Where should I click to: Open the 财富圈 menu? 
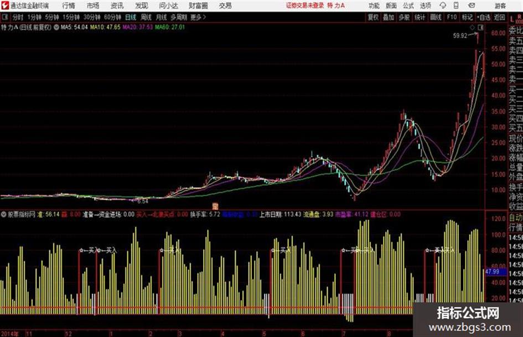pyautogui.click(x=198, y=6)
